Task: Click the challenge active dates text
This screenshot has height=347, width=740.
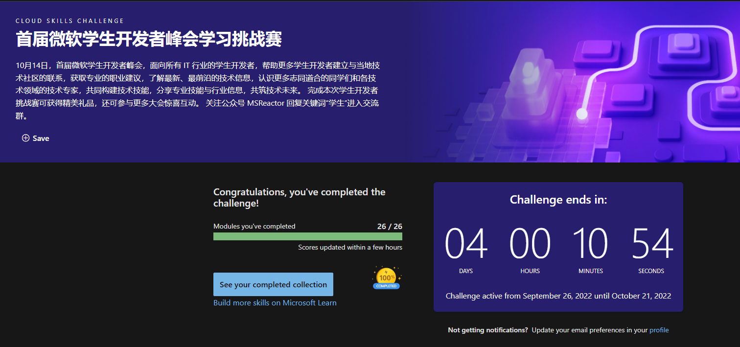Action: point(558,296)
